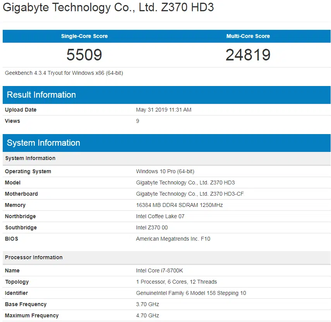Viewport: 331px width, 322px height.
Task: Click the "Geekbench 4.3.4 Tryout" version line
Action: pyautogui.click(x=64, y=73)
